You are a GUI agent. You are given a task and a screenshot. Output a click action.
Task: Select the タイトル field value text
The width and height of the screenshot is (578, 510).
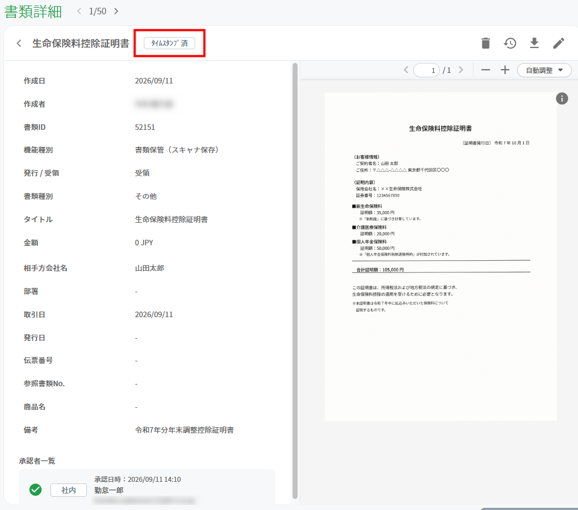(x=171, y=219)
